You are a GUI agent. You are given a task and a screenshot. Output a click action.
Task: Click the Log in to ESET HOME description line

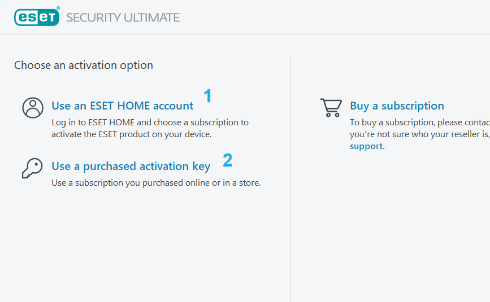pyautogui.click(x=150, y=122)
